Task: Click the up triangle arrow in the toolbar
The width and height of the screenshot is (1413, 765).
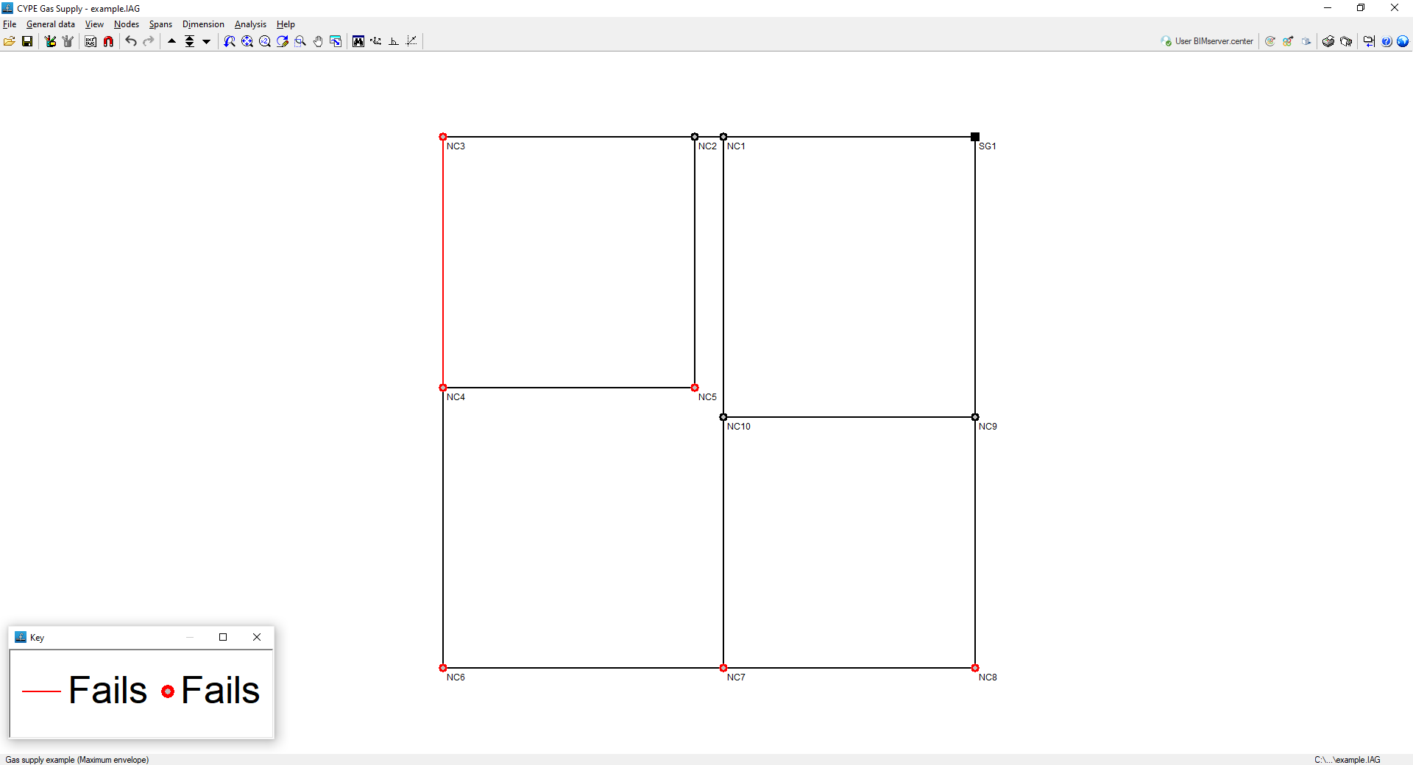Action: coord(171,41)
